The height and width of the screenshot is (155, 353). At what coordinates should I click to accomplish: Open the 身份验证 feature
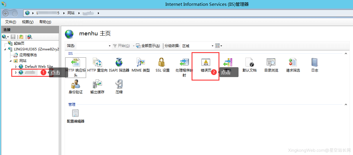point(75,87)
